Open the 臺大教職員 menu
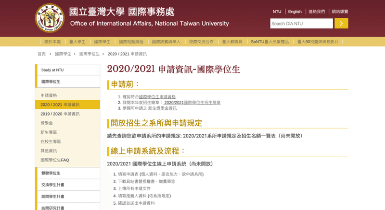The image size is (385, 210). point(232,42)
